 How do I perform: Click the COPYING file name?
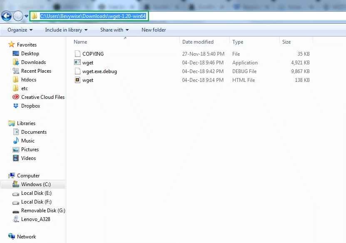(93, 54)
